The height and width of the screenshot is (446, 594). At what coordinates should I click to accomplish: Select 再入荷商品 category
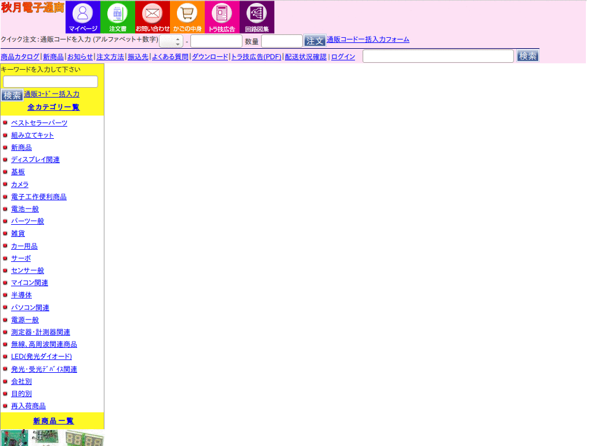click(29, 406)
